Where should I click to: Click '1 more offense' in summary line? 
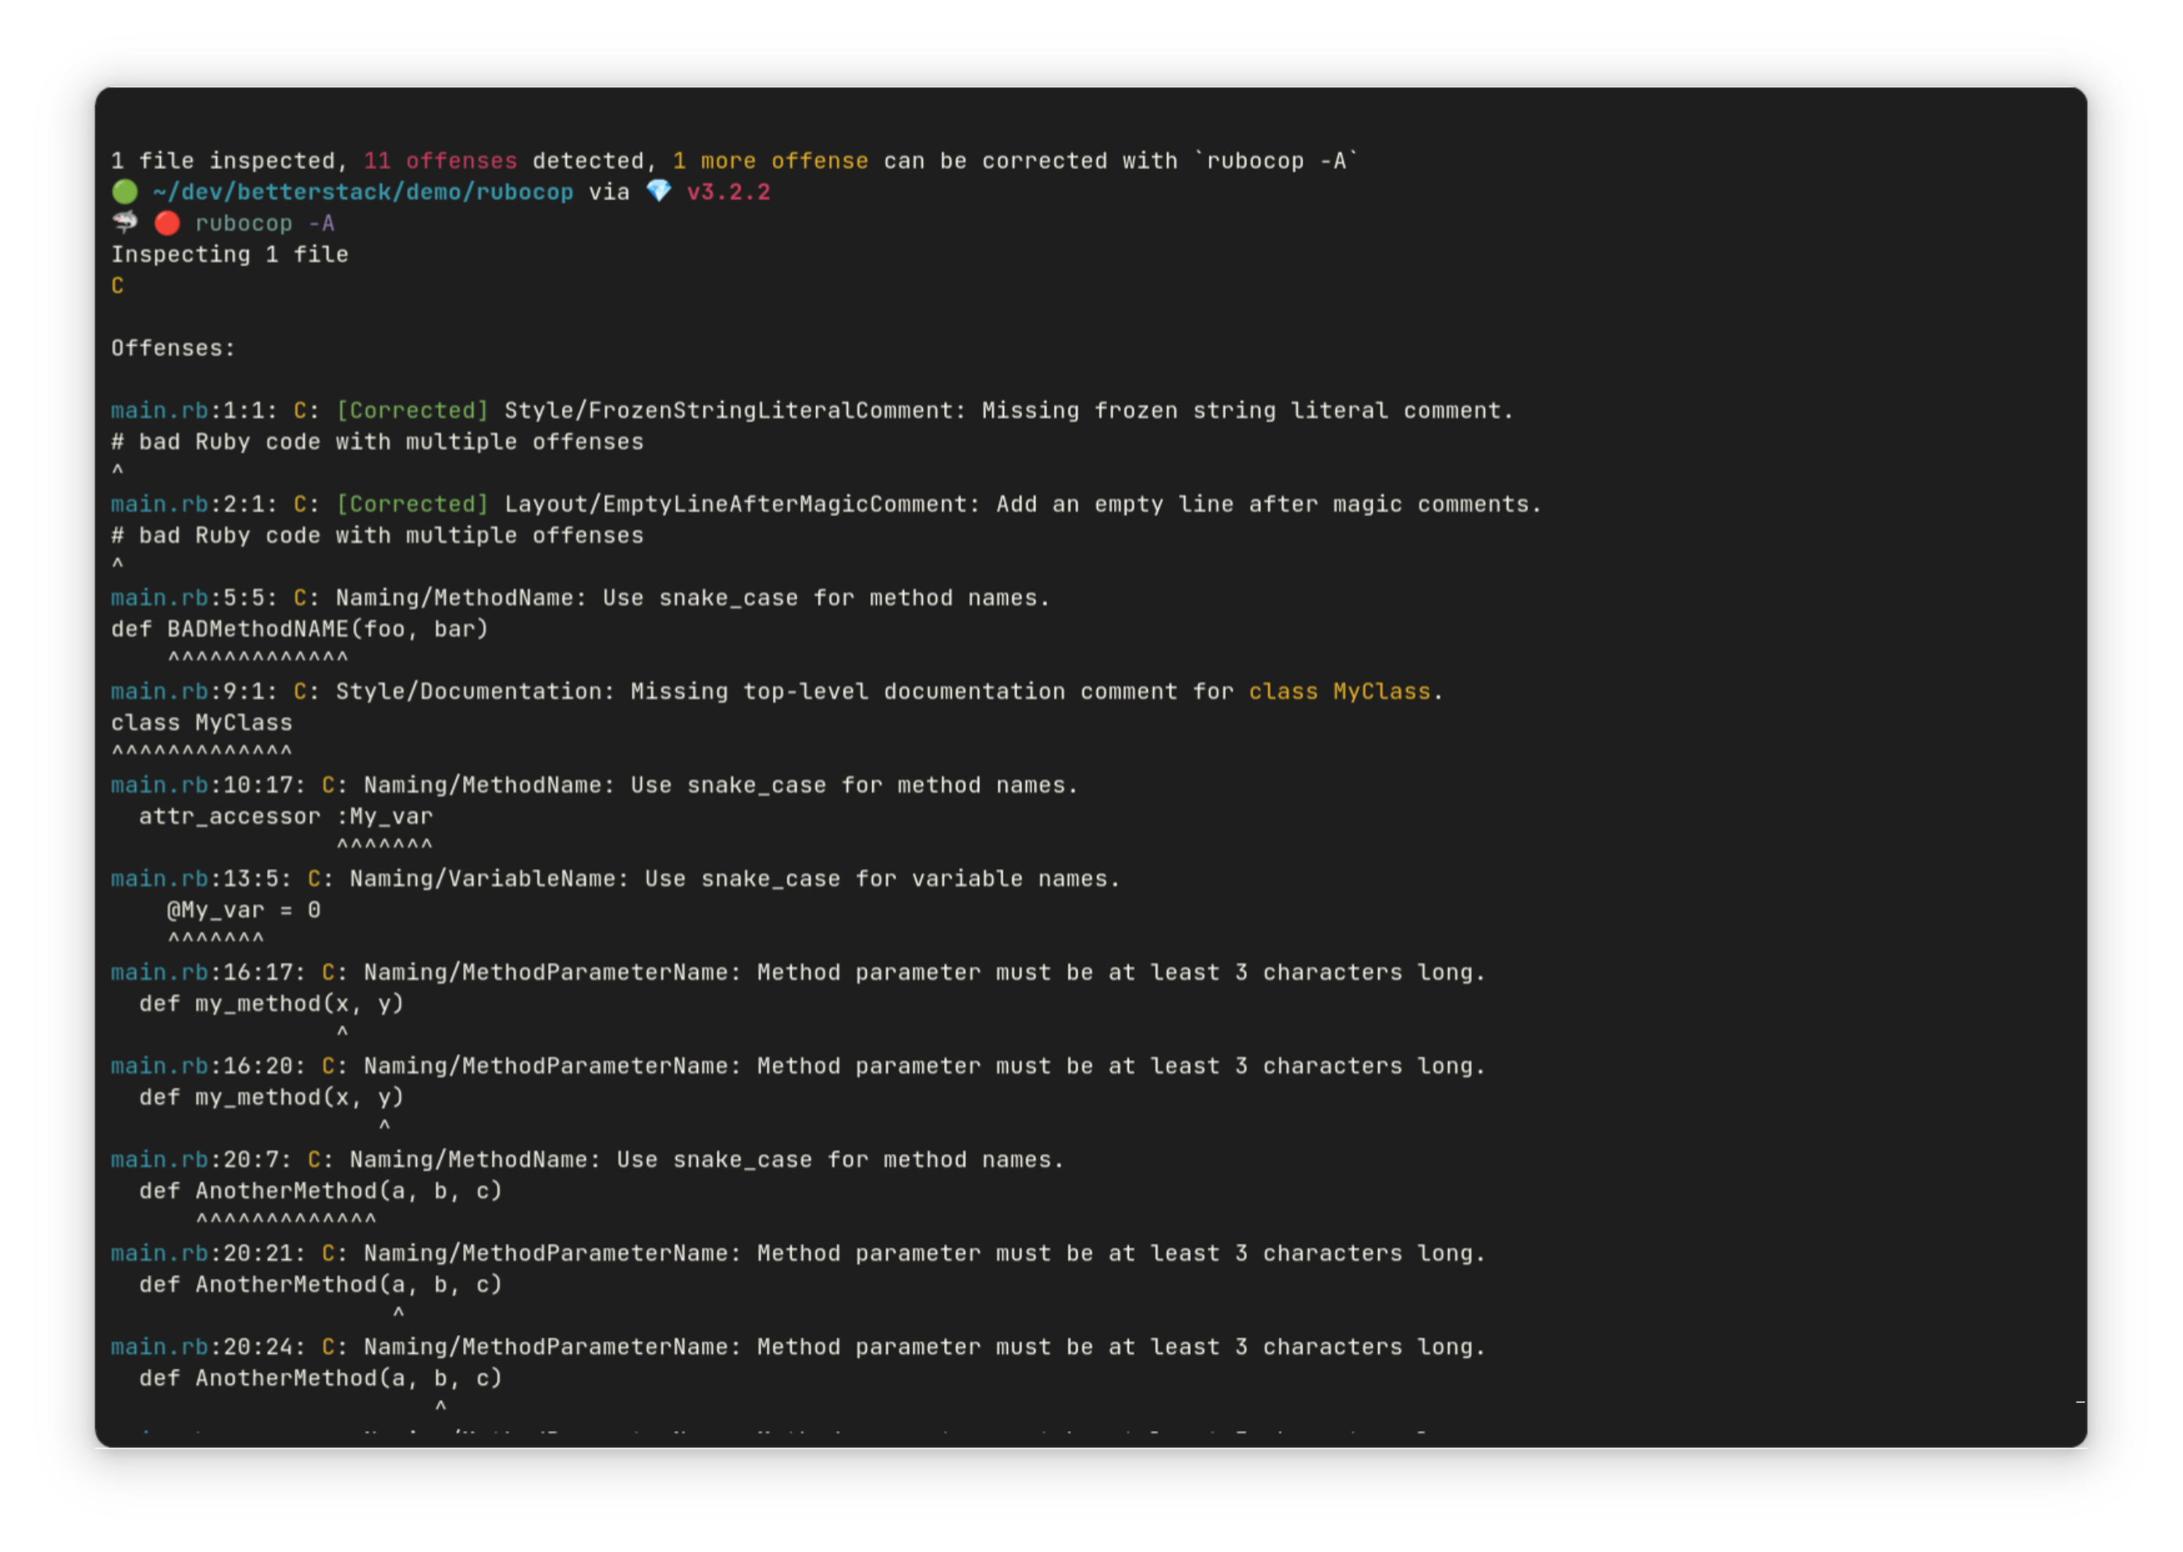point(771,161)
